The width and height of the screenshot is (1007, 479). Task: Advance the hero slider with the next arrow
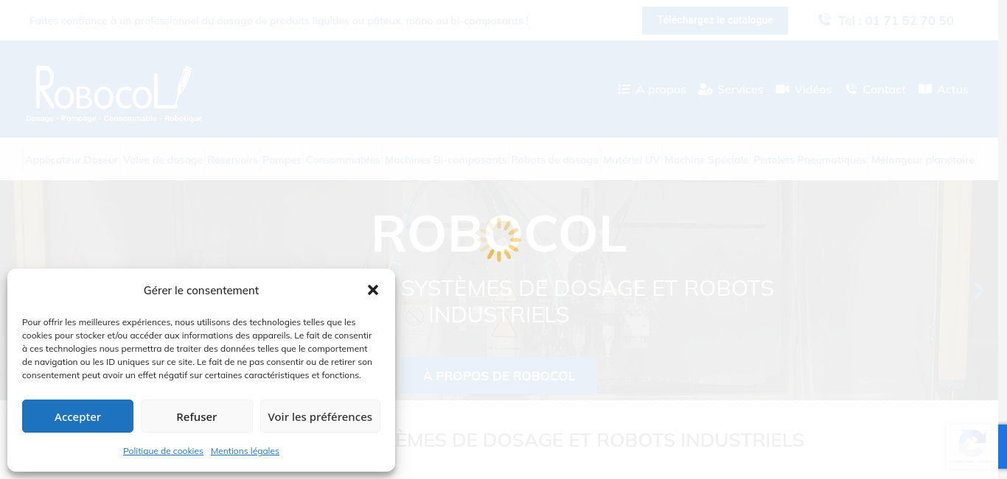tap(979, 291)
